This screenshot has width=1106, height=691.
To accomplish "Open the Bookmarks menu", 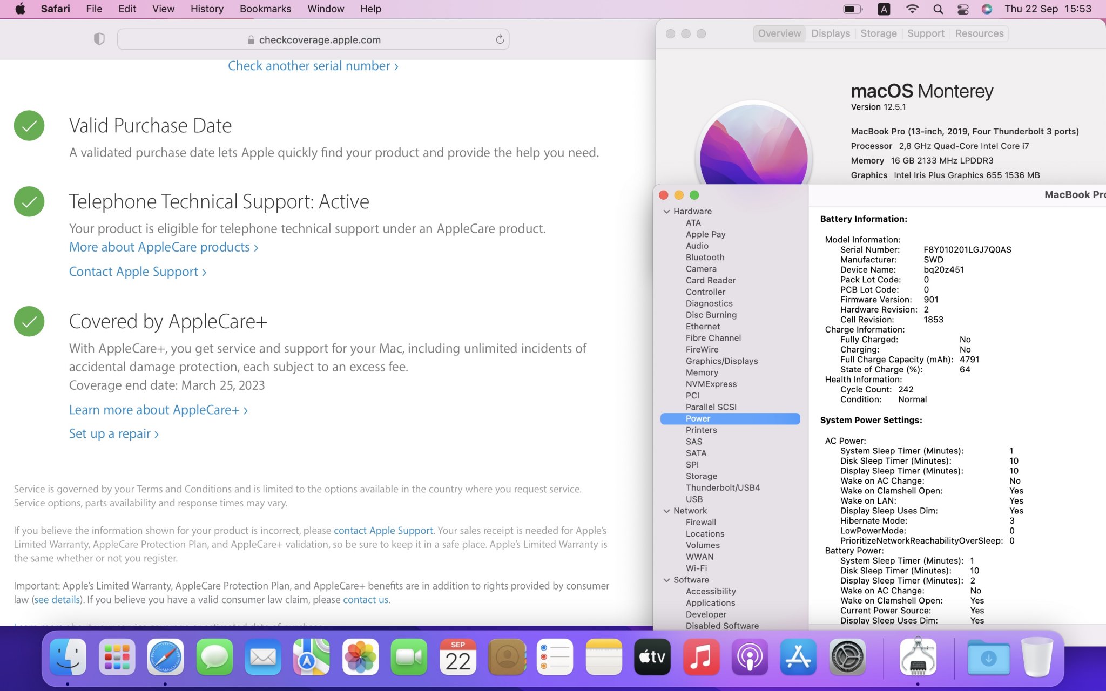I will pos(265,9).
